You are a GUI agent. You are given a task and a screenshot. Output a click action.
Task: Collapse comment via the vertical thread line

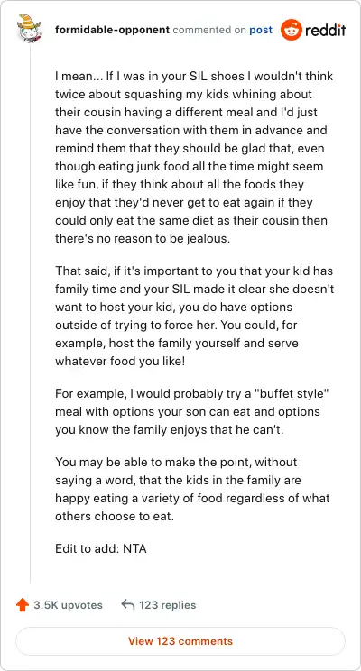(30, 314)
